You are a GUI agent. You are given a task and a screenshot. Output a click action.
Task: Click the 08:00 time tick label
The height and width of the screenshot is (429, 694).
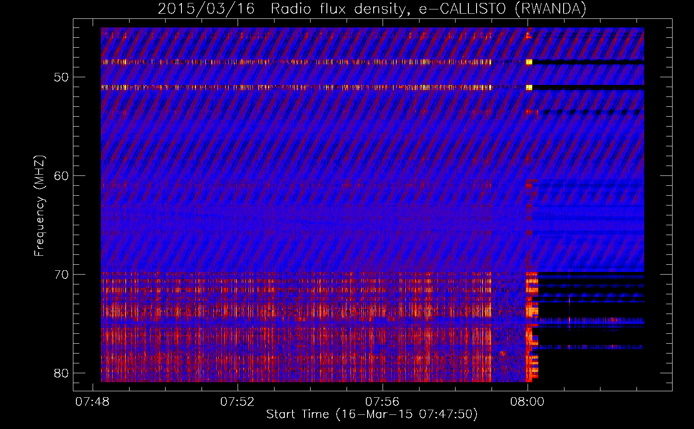[x=527, y=402]
